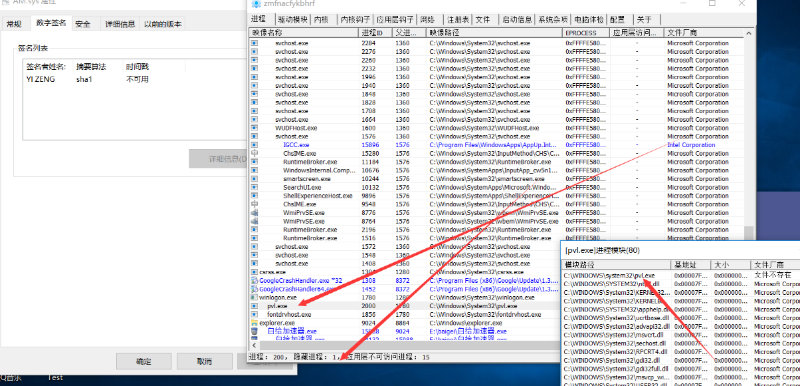Click the winlogon.exe process icon
Viewport: 800px width, 386px height.
(x=254, y=297)
